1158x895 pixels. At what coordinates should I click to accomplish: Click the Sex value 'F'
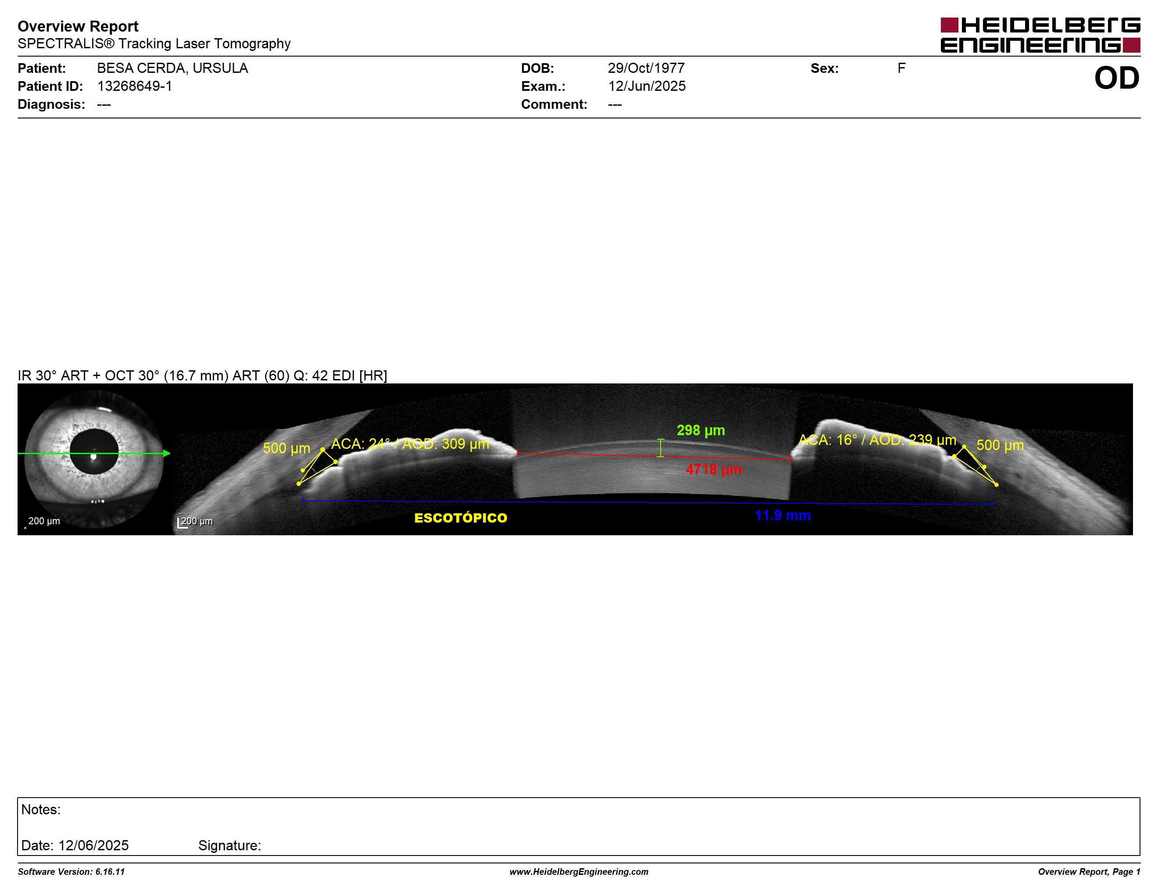tap(901, 68)
